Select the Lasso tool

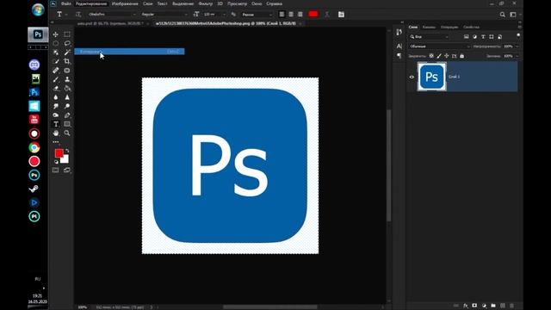(67, 43)
